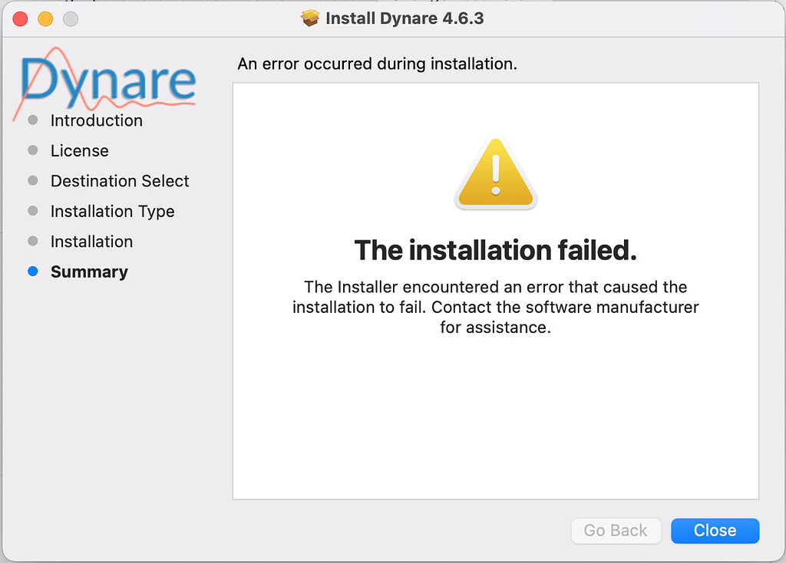Click the blue status dot beside Summary
The width and height of the screenshot is (786, 563).
(32, 272)
